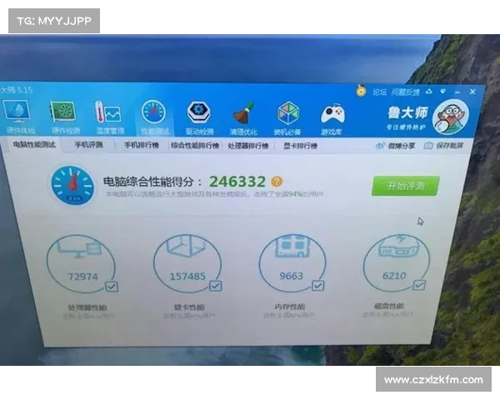Click the blue speedometer score gauge icon

pos(72,185)
